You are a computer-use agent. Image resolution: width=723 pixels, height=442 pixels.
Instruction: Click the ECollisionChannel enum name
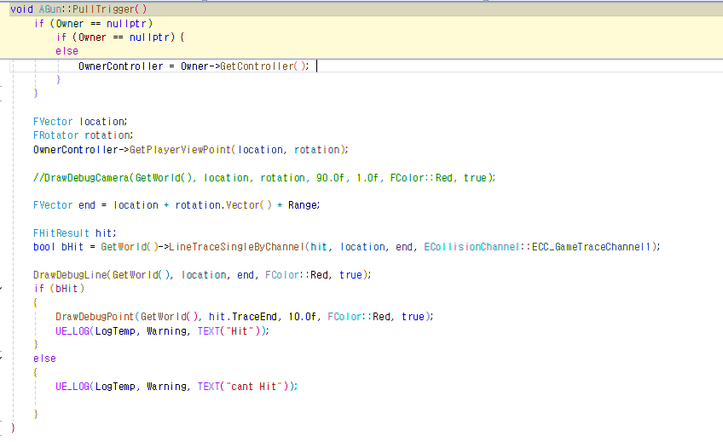point(471,247)
